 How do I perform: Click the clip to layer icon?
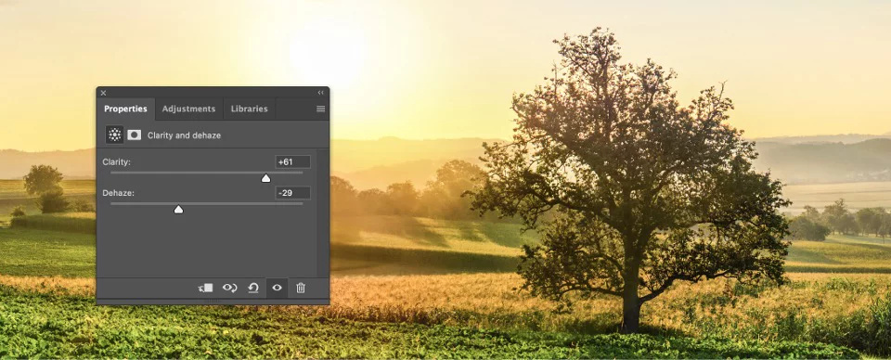[206, 288]
